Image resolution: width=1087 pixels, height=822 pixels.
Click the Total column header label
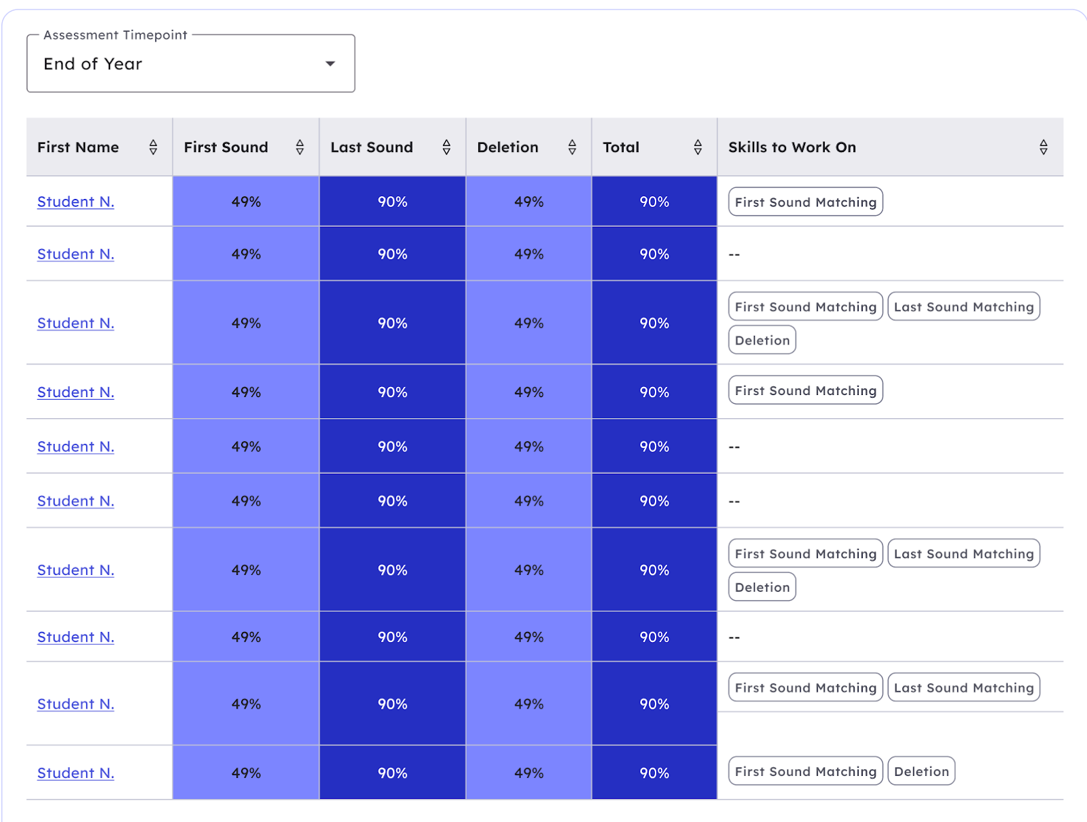point(621,147)
